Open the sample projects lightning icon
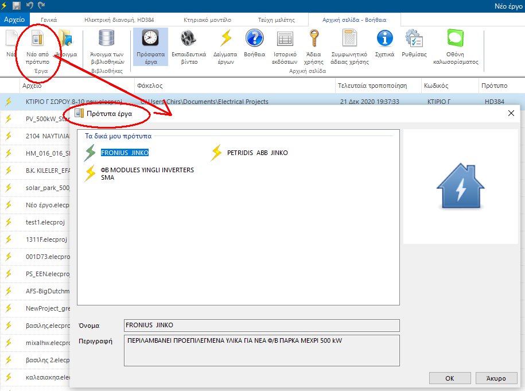Image resolution: width=525 pixels, height=391 pixels. click(225, 39)
